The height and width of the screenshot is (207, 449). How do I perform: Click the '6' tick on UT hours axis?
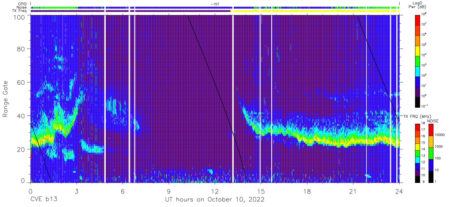click(123, 191)
